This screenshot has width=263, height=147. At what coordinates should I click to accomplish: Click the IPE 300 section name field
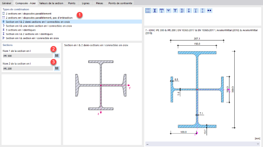pyautogui.click(x=28, y=56)
